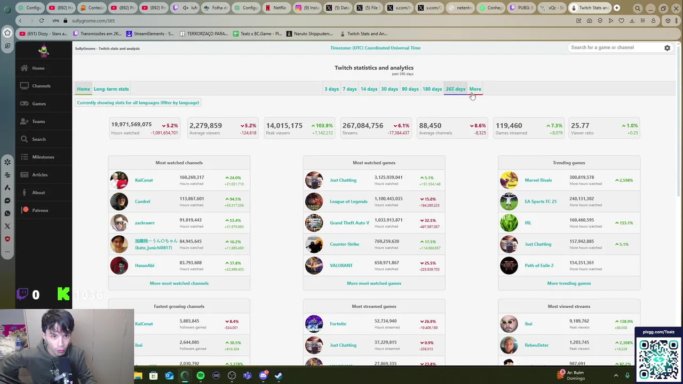683x384 pixels.
Task: Open the zackrawrr channel link
Action: coord(145,223)
